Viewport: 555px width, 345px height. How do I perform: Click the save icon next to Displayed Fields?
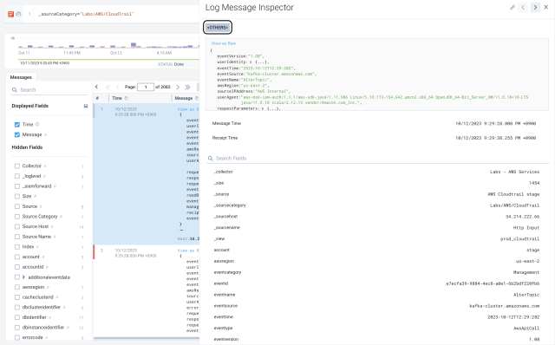click(86, 106)
